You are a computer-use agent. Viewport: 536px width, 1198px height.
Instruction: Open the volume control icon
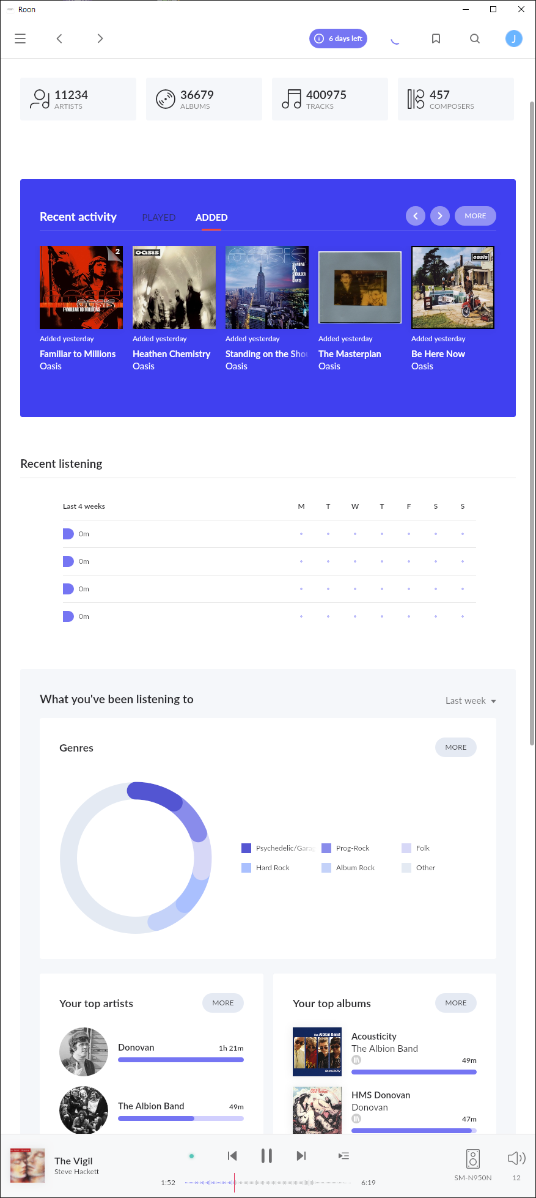[x=516, y=1158]
